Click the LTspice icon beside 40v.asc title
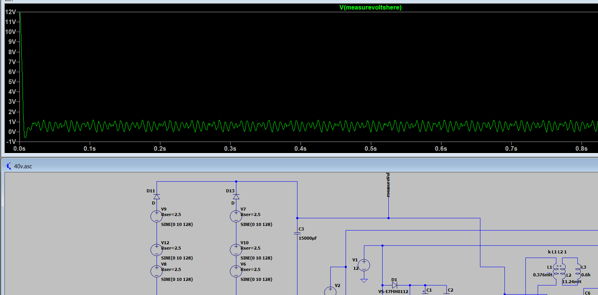This screenshot has height=295, width=598. (x=8, y=166)
